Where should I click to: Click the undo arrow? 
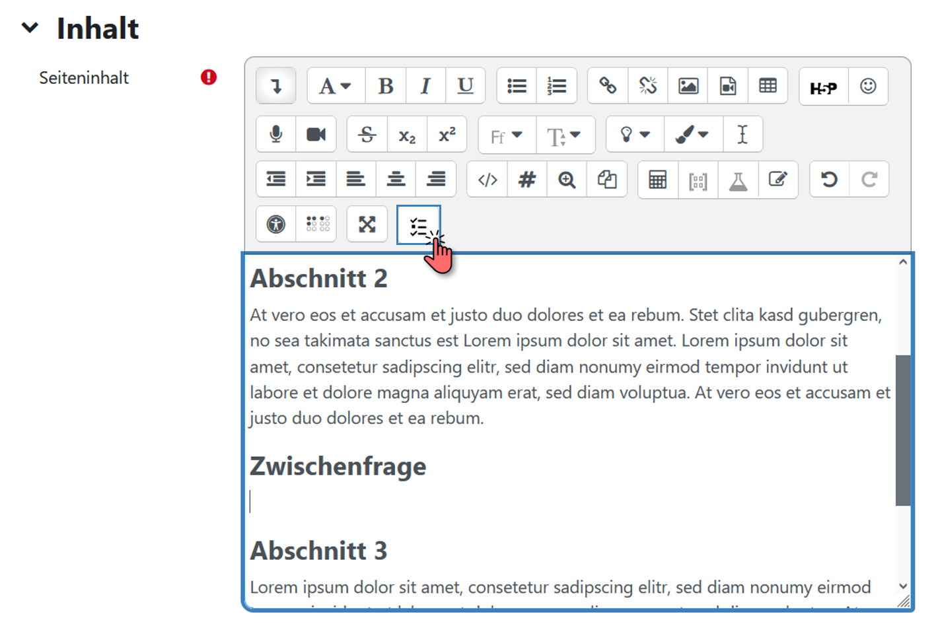(829, 180)
